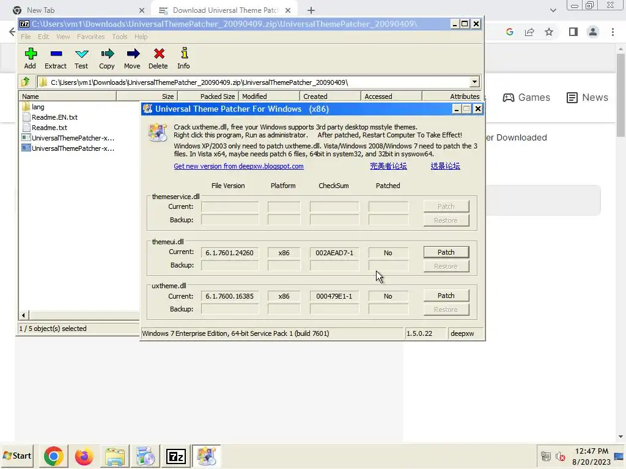The height and width of the screenshot is (469, 626).
Task: Sort by the Created column header
Action: 330,96
